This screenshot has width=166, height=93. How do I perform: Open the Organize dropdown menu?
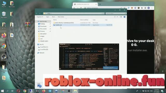tap(40, 17)
